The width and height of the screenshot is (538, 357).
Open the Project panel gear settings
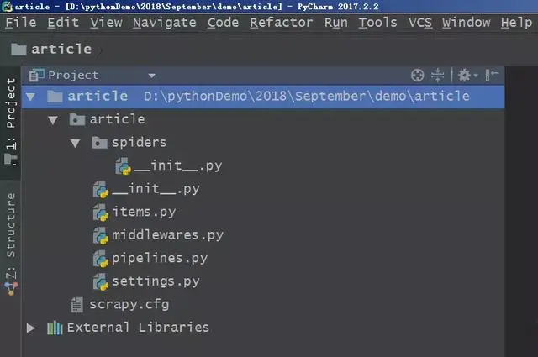pos(467,75)
